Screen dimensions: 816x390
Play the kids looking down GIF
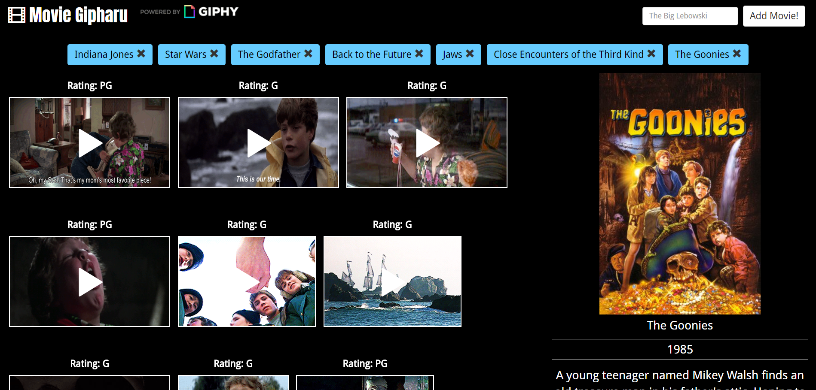click(247, 281)
